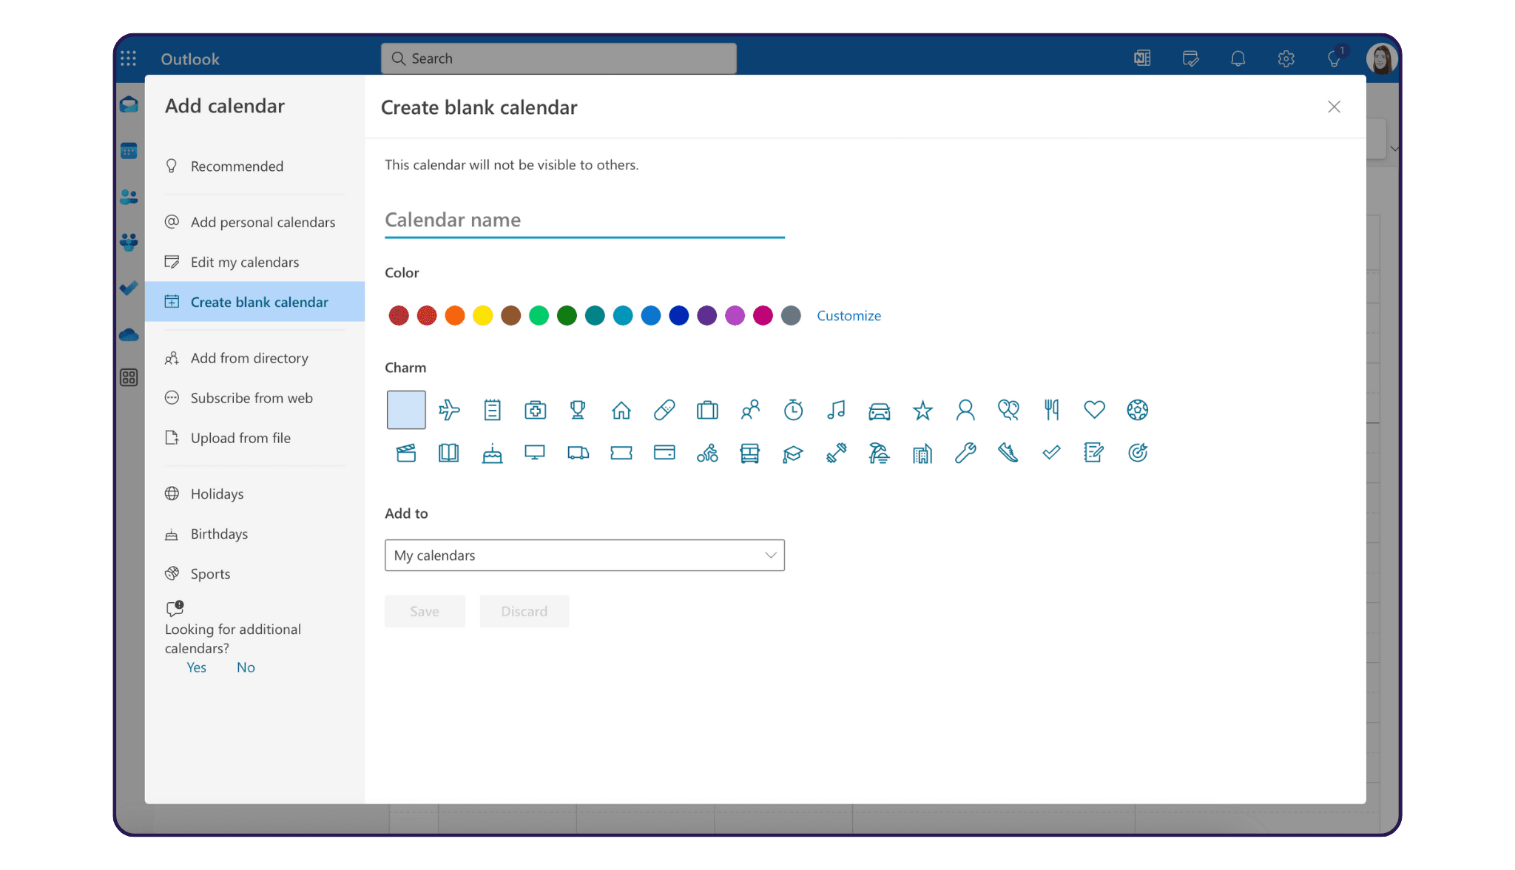Select the stopwatch charm
The image size is (1515, 870).
click(793, 410)
